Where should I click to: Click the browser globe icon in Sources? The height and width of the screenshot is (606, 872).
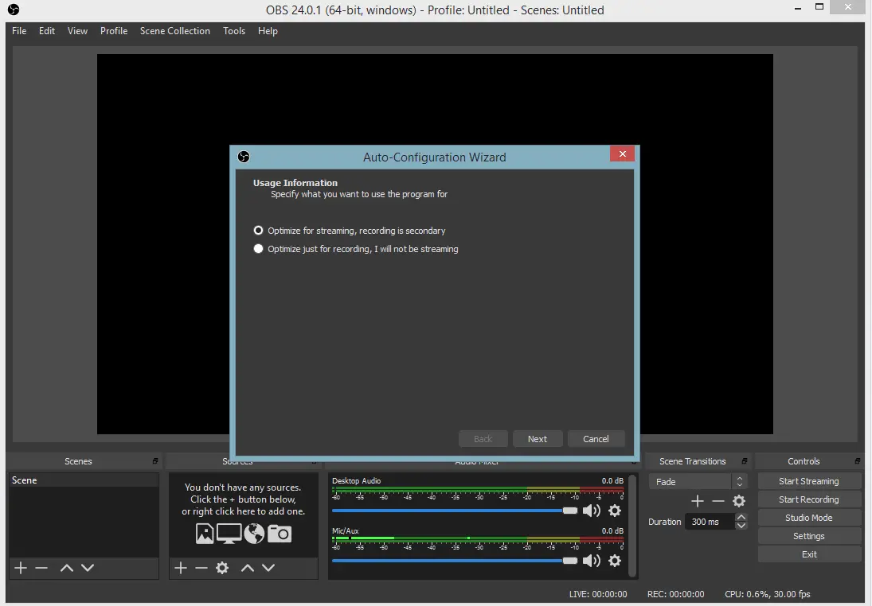point(254,534)
